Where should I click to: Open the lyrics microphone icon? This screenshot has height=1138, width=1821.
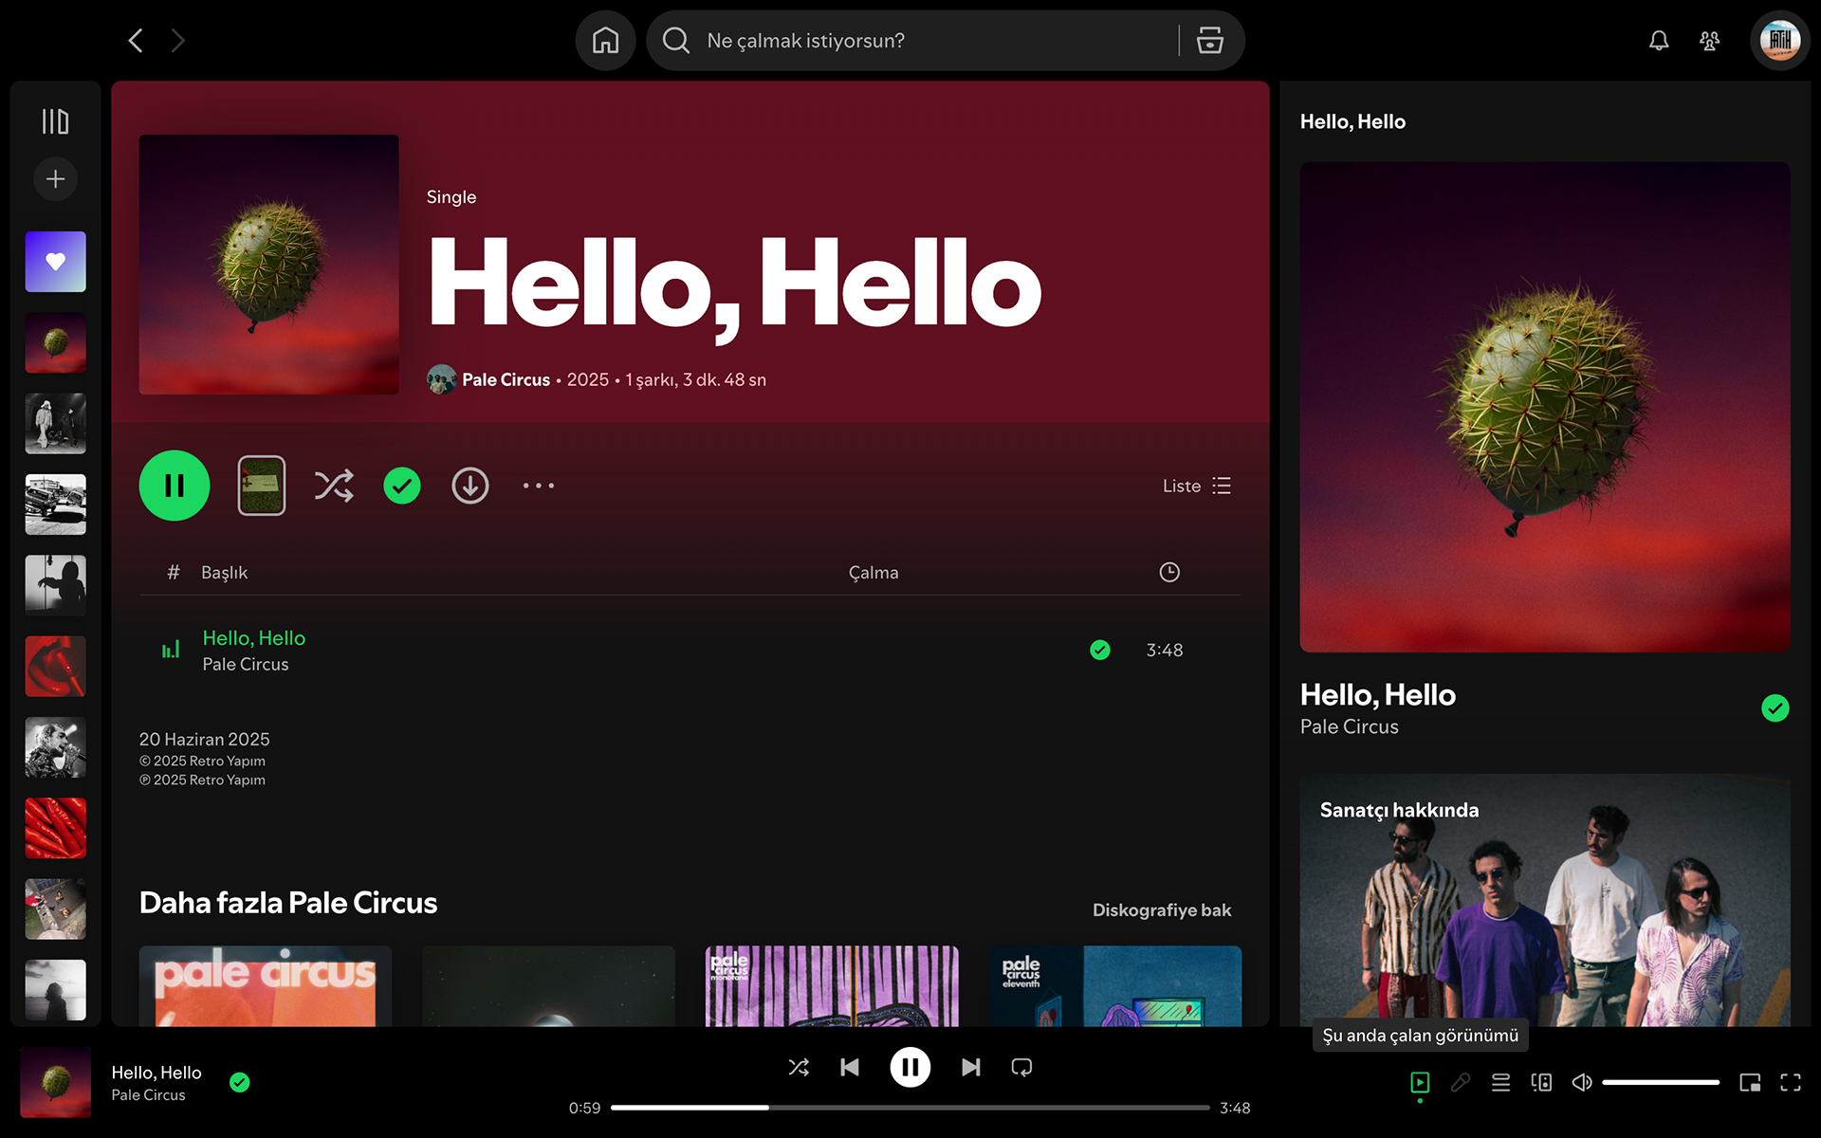1460,1082
